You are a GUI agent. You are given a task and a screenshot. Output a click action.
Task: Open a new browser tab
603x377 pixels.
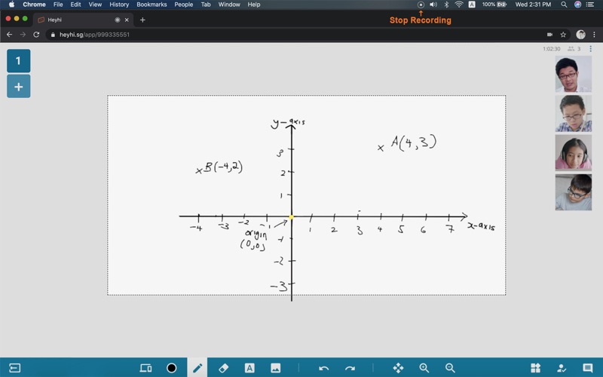pos(142,20)
